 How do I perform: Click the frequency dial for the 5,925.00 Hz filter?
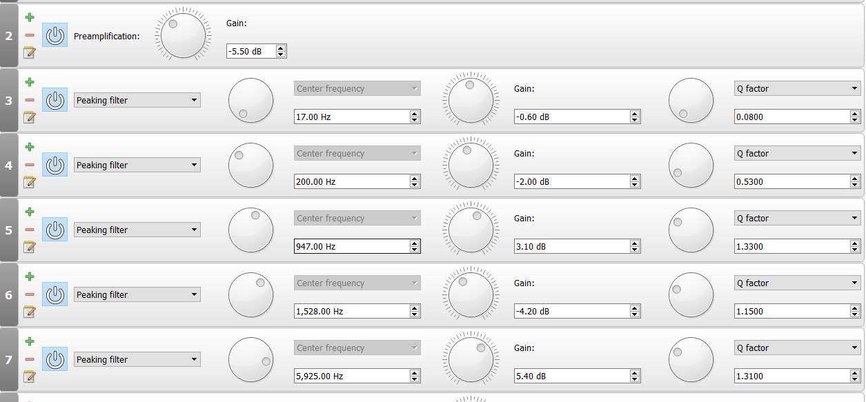click(x=251, y=359)
